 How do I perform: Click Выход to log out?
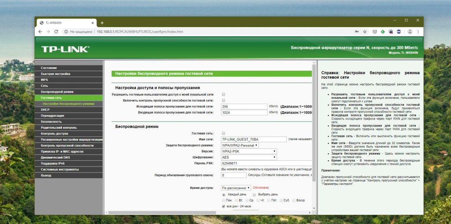(46, 175)
